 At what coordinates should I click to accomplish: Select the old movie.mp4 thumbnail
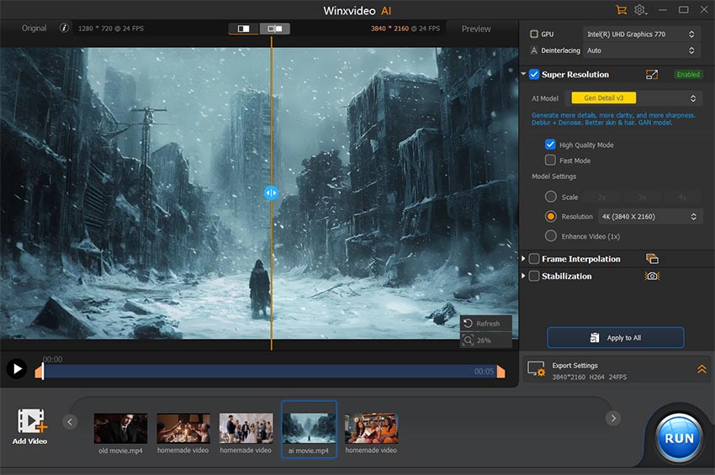120,428
